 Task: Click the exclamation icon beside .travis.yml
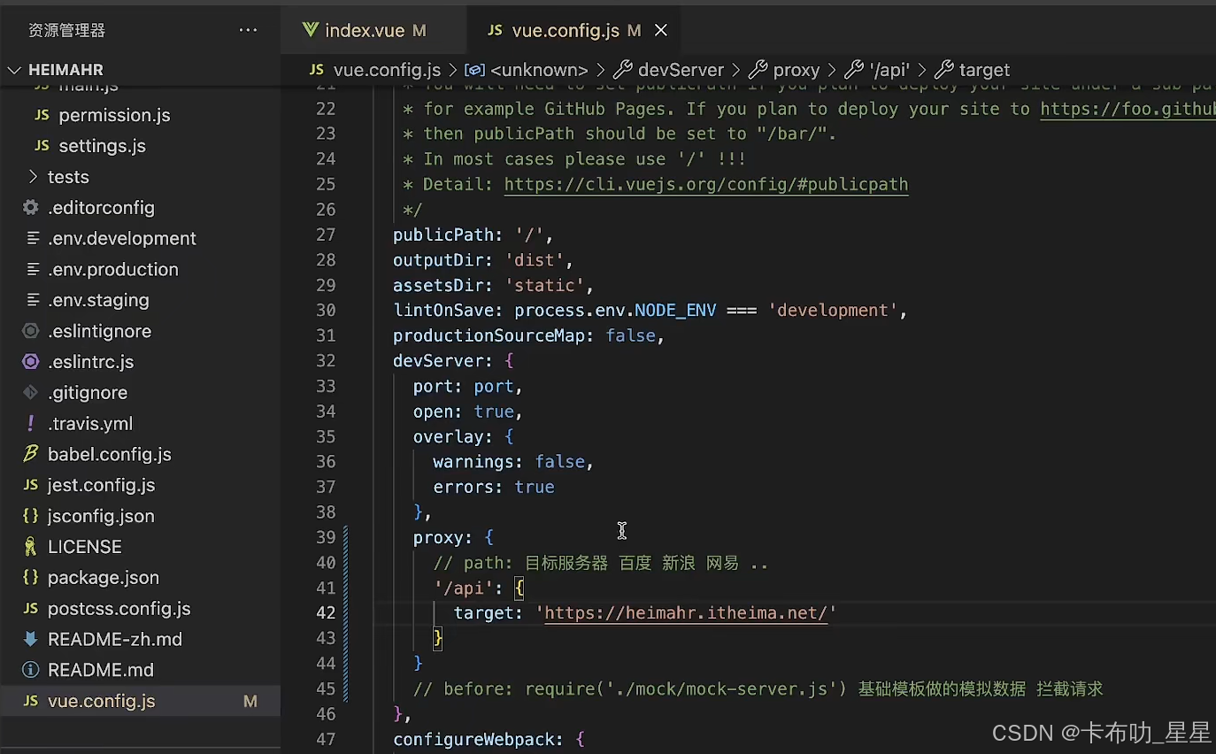[31, 424]
